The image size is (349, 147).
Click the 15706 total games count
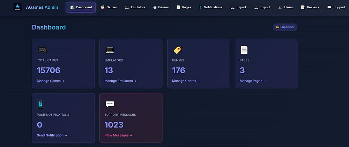[49, 71]
